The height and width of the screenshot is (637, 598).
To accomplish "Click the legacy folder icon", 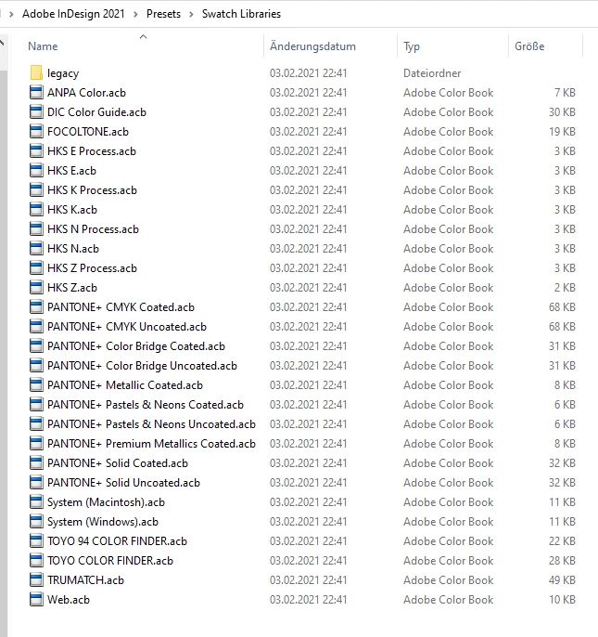I will (36, 73).
